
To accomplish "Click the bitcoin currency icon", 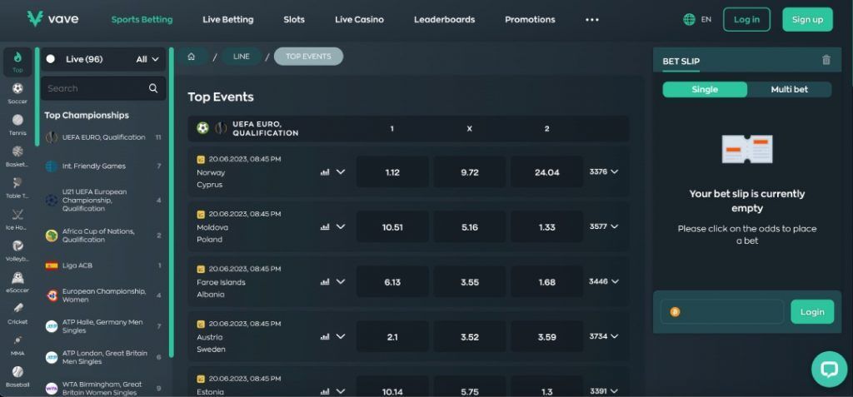I will [675, 312].
